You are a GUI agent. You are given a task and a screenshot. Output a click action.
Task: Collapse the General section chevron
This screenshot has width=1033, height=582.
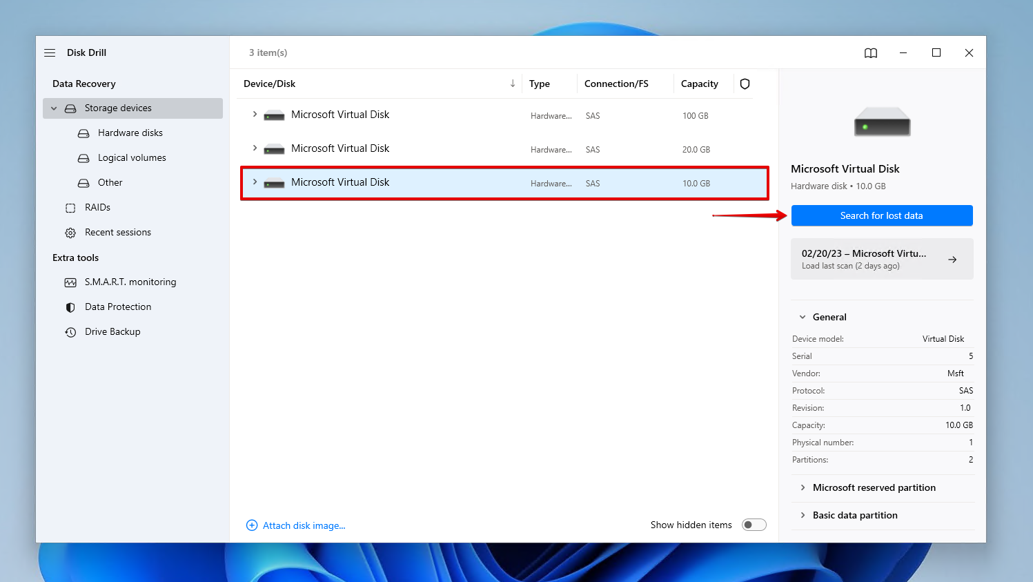coord(803,317)
